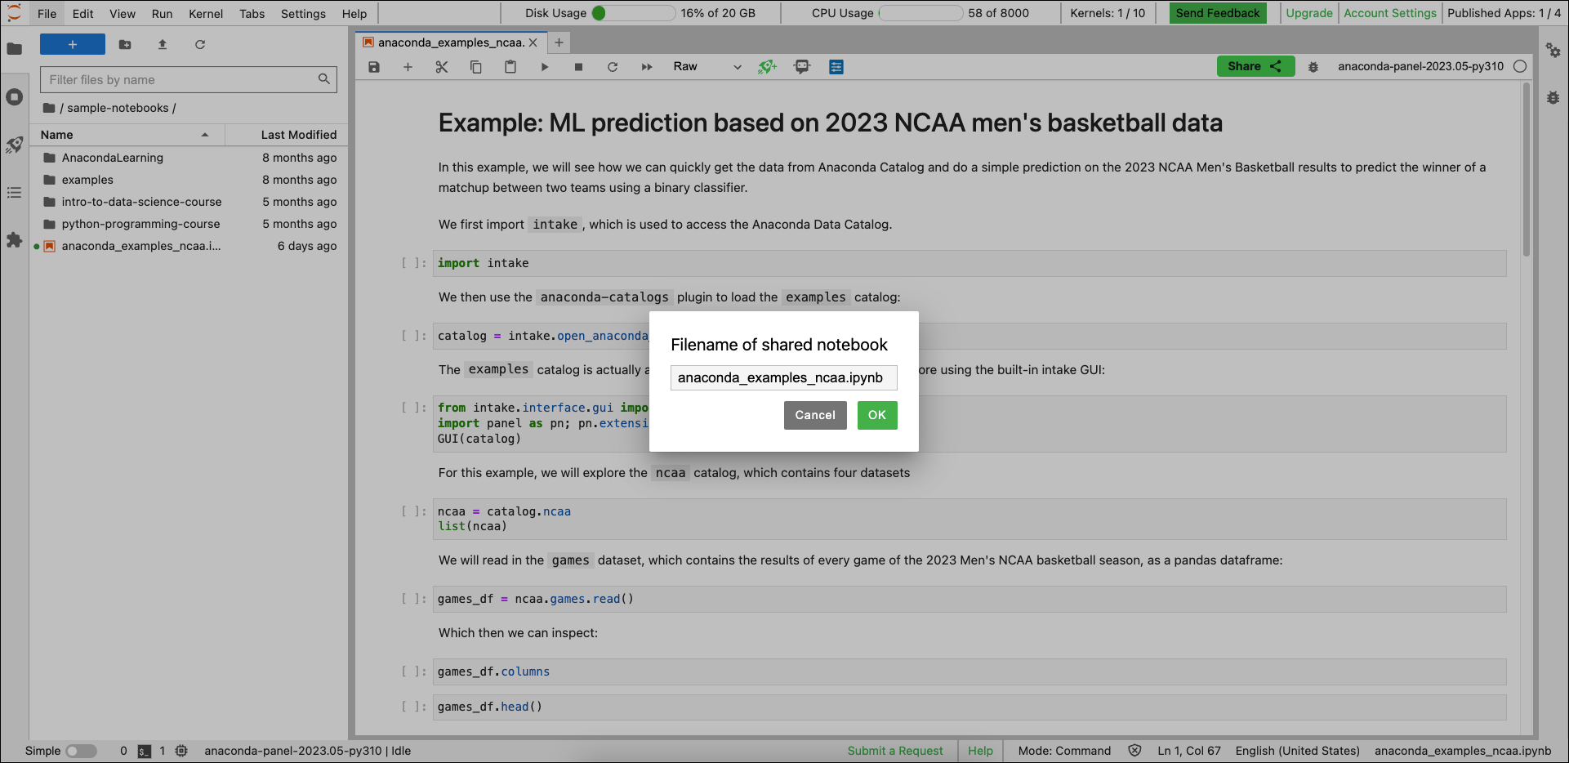The image size is (1569, 763).
Task: Open the cell type Raw dropdown
Action: pyautogui.click(x=706, y=67)
